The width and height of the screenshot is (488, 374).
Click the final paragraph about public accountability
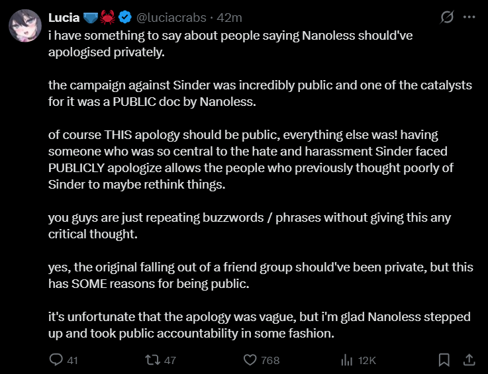pos(260,325)
